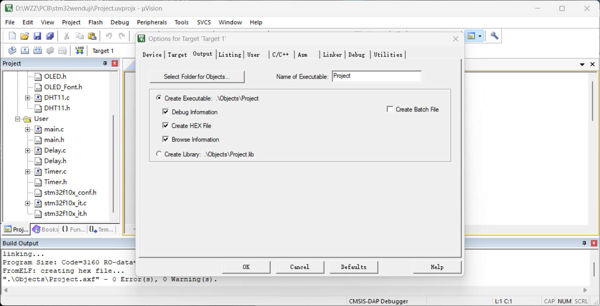Viewport: 600px width, 306px height.
Task: Select Create Library radio button
Action: [159, 154]
